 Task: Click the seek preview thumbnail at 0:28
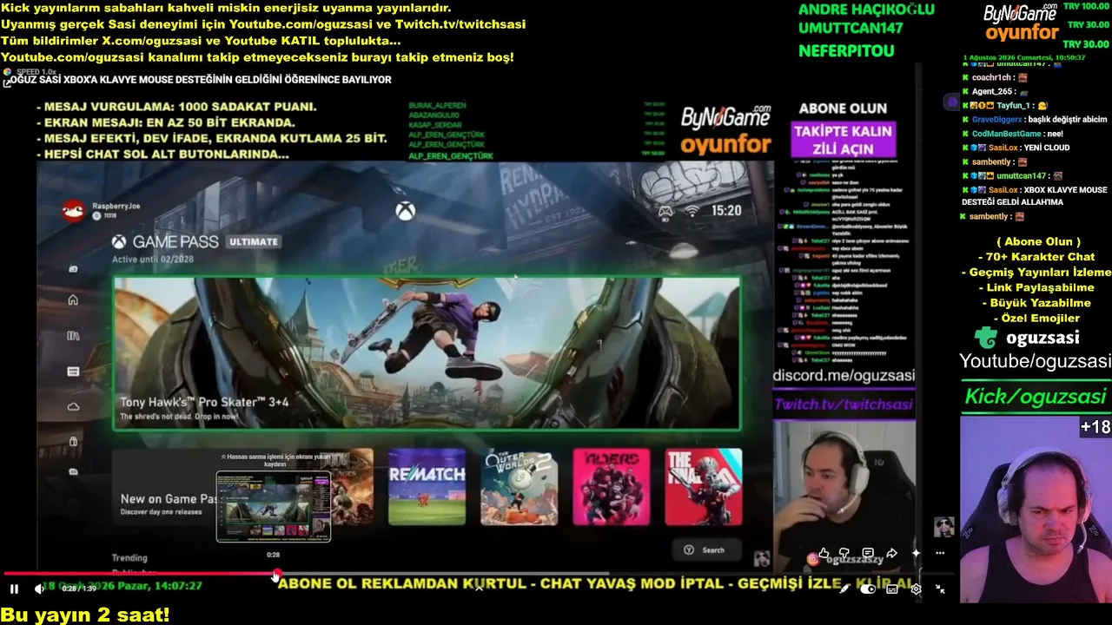pos(274,506)
